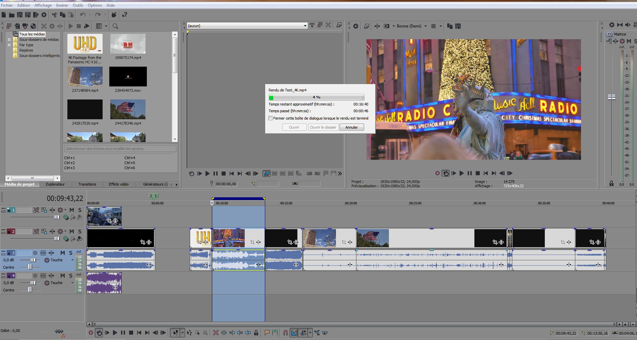Tick the close dialog when render finishes checkbox
This screenshot has height=340, width=637.
271,118
